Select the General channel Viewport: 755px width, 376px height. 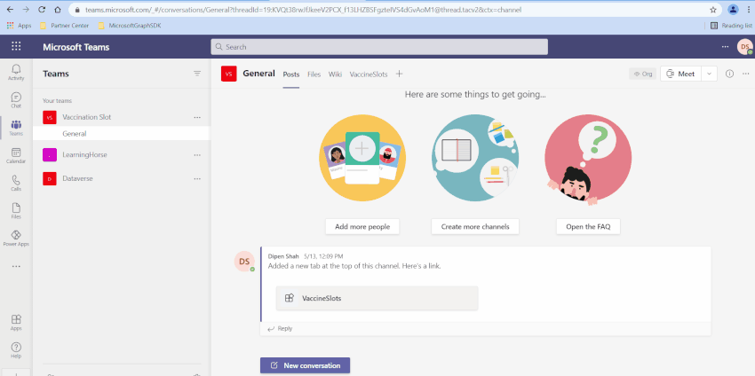[122, 134]
